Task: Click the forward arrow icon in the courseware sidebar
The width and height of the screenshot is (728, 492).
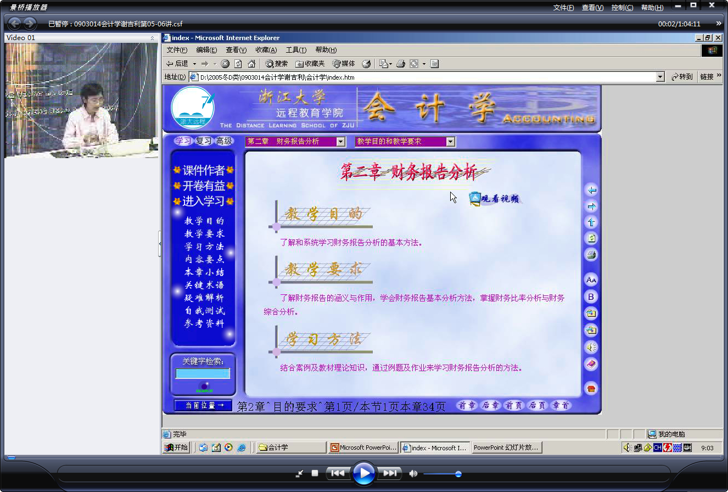Action: [x=591, y=206]
